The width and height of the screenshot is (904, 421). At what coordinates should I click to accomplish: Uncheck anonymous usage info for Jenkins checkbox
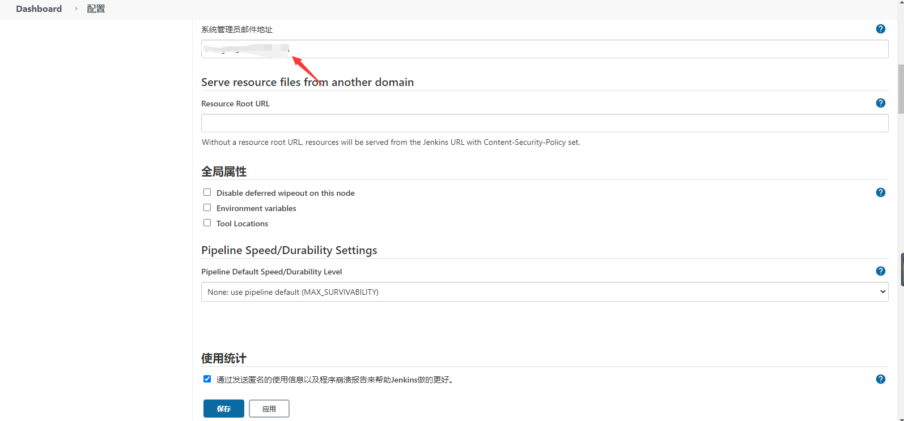click(x=207, y=379)
